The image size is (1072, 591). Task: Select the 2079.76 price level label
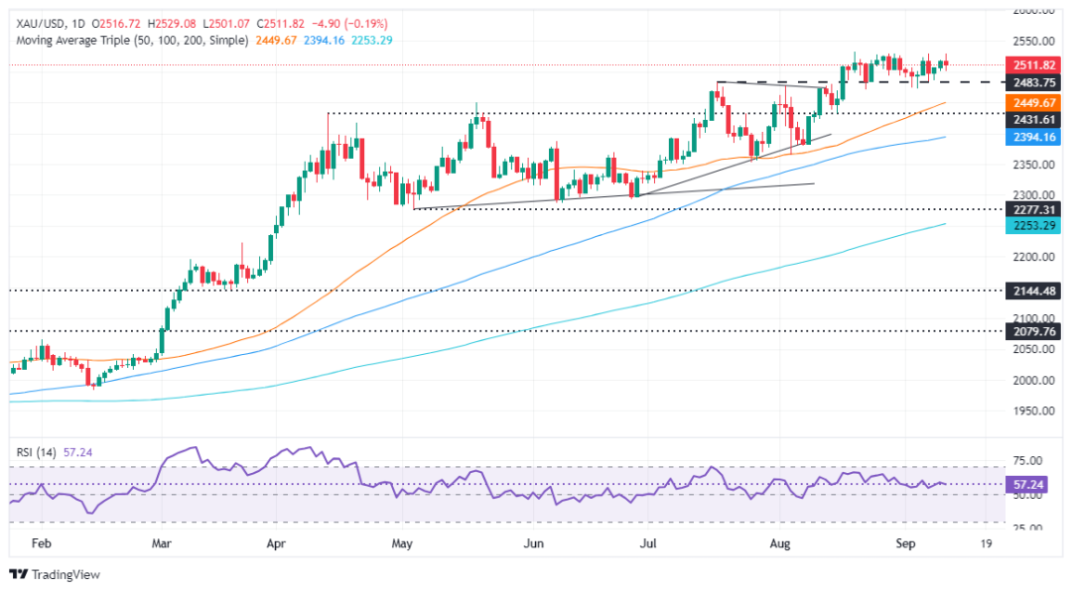(x=1033, y=331)
